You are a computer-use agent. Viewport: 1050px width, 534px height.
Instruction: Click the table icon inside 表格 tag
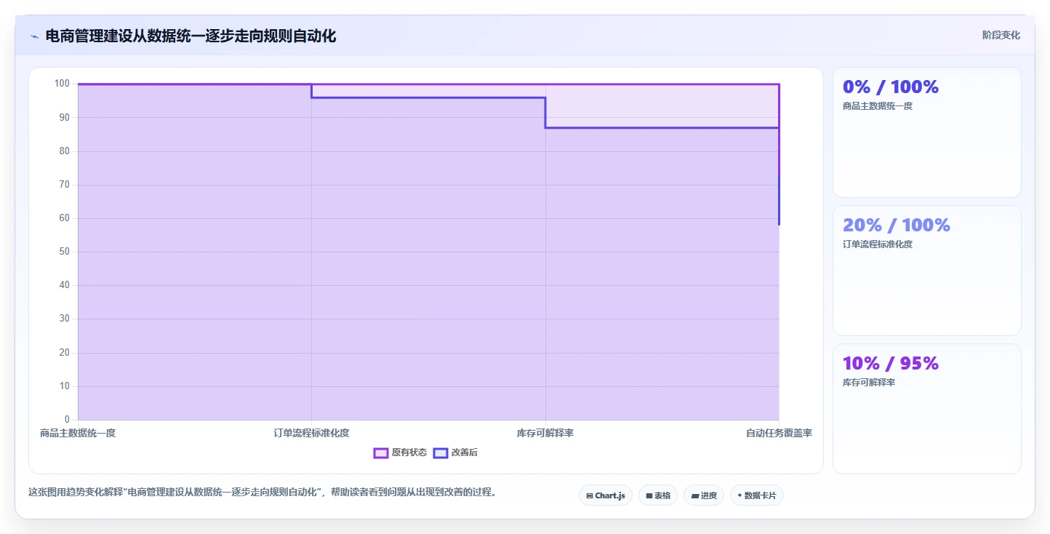click(649, 495)
